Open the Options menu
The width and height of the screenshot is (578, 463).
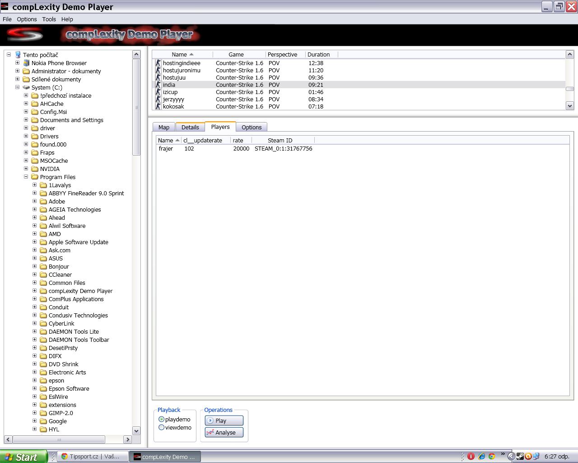[x=27, y=19]
